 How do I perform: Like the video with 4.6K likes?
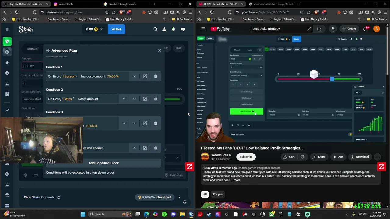point(289,157)
